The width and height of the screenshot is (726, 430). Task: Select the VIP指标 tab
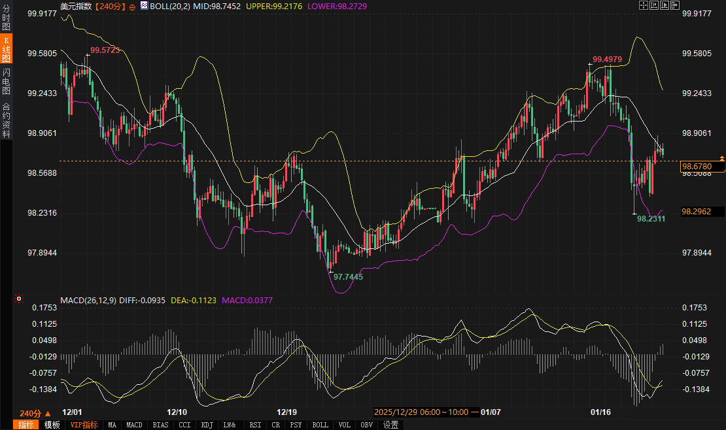click(x=84, y=425)
